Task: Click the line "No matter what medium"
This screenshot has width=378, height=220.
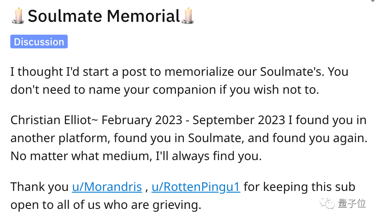Action: pyautogui.click(x=136, y=157)
